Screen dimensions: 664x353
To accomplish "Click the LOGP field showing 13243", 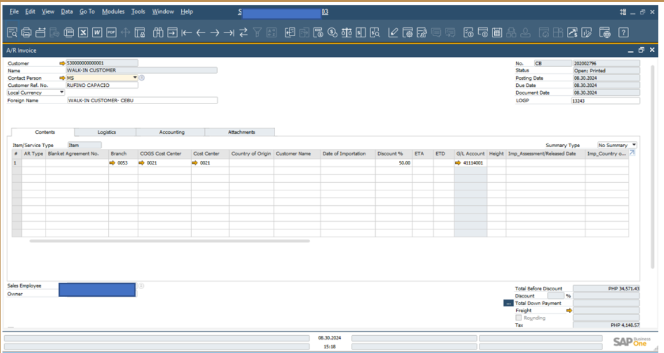I will (605, 101).
